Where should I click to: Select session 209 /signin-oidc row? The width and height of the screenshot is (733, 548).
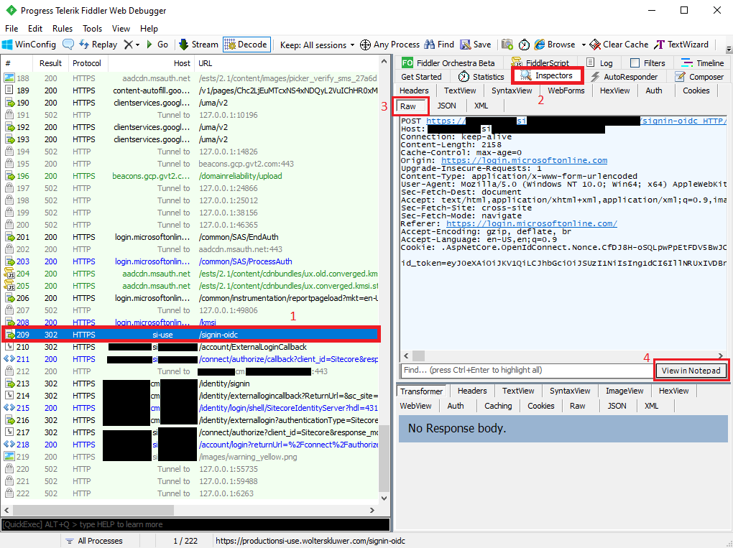(x=190, y=335)
